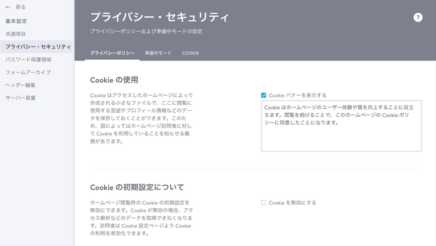
Task: Switch to the 準備中モード tab
Action: 158,53
